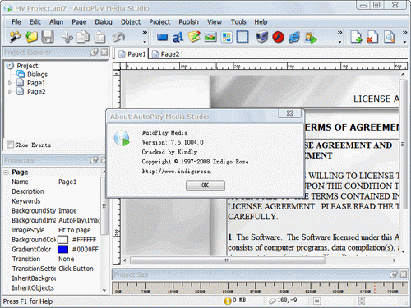Pick the blue GradientColor swatch
Viewport: 411px width, 308px height.
click(x=62, y=249)
